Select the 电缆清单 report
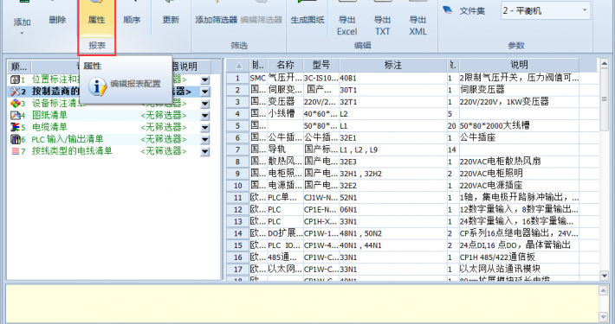 click(x=49, y=127)
